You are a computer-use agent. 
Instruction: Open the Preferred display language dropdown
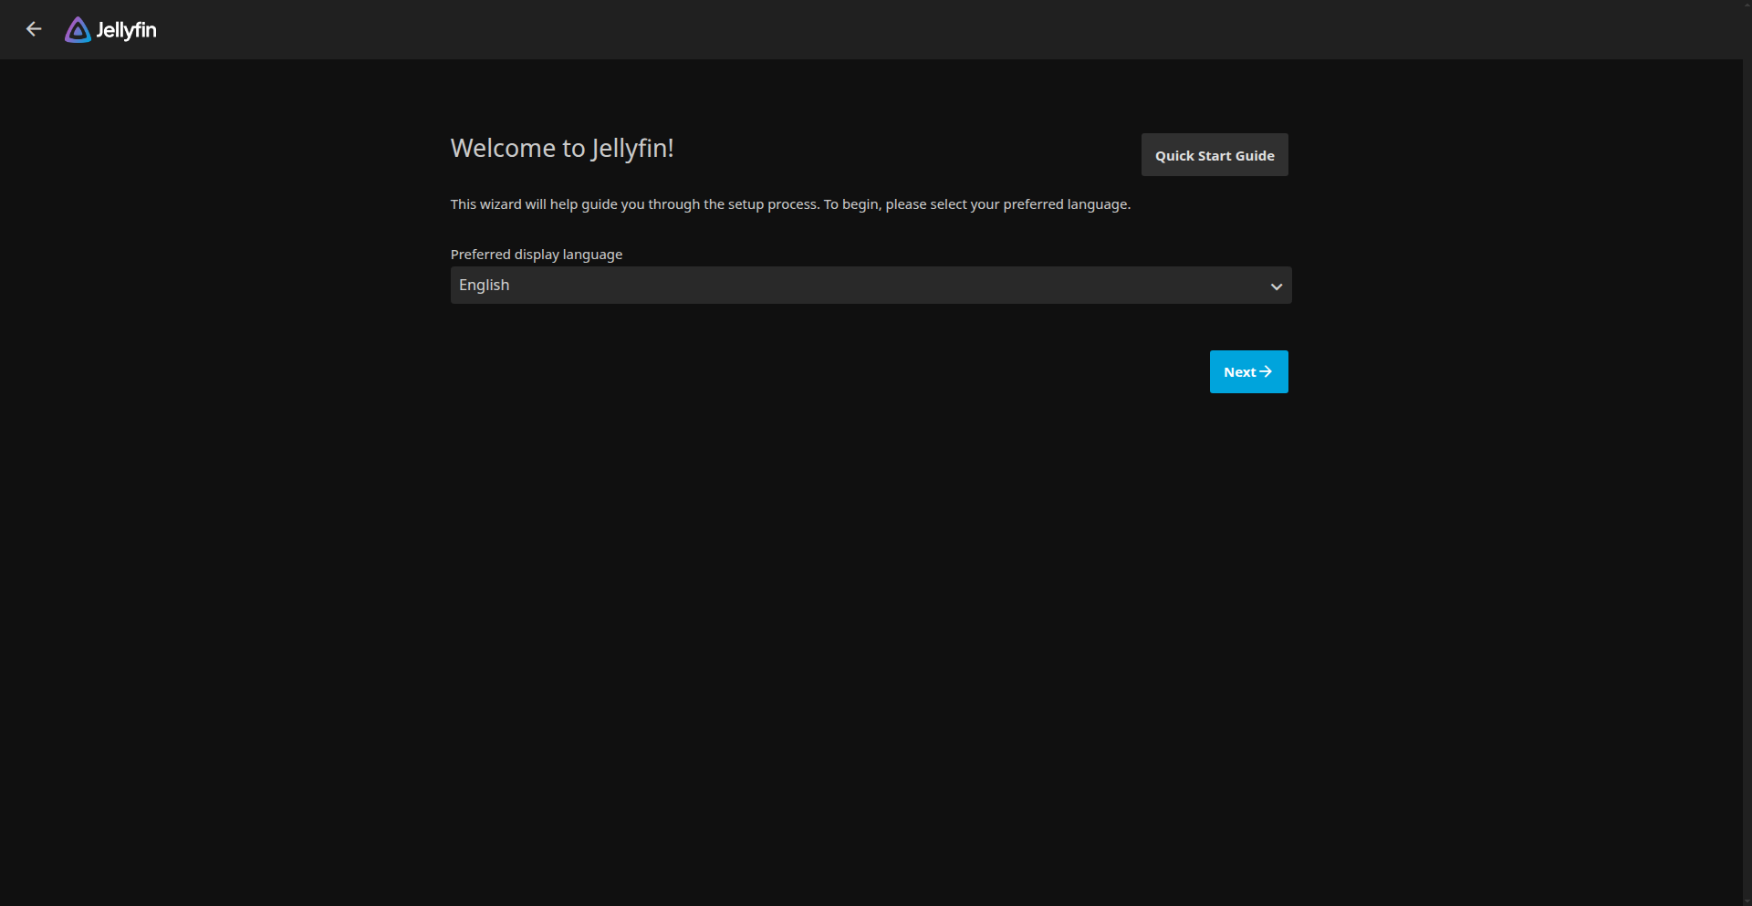coord(870,285)
